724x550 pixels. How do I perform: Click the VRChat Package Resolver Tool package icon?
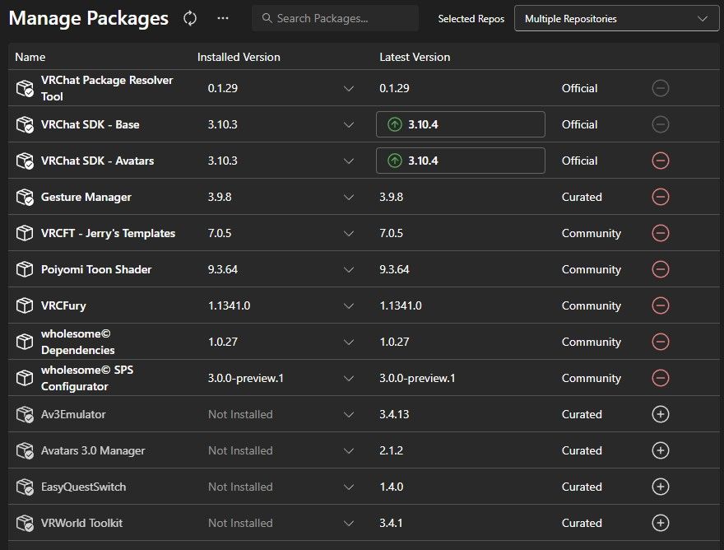(x=25, y=88)
